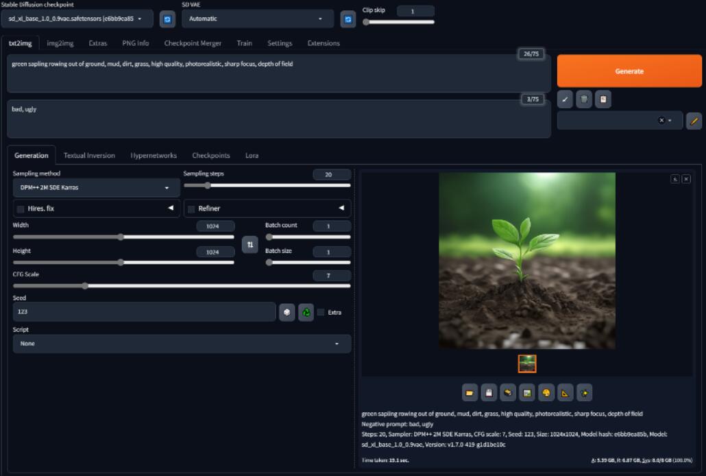Click the positive prompt text box
This screenshot has height=476, width=706.
[x=279, y=73]
